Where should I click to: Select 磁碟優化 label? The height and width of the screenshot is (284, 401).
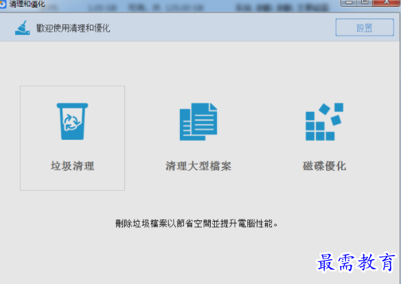(324, 166)
